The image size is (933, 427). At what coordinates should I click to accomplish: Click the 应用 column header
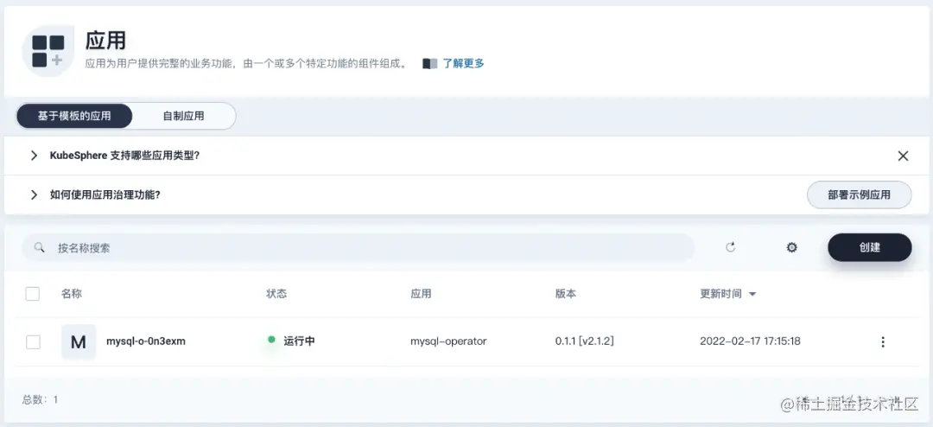click(x=421, y=294)
